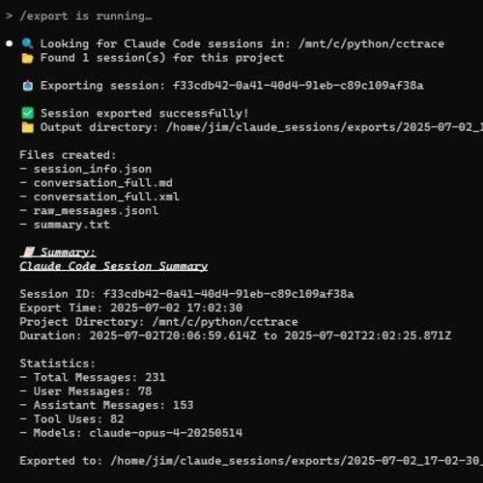
Task: Click the Session ID value under Summary
Action: tap(228, 294)
